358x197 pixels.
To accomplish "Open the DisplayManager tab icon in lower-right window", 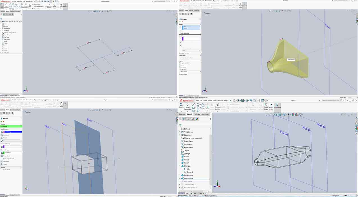I will pos(197,119).
